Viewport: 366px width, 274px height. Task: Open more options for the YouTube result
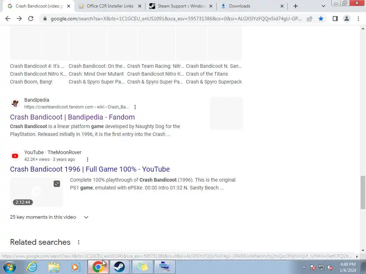pyautogui.click(x=87, y=159)
